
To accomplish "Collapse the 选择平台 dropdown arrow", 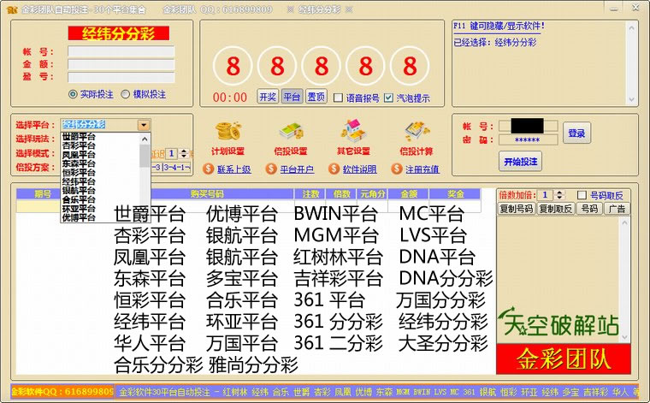I will (144, 125).
